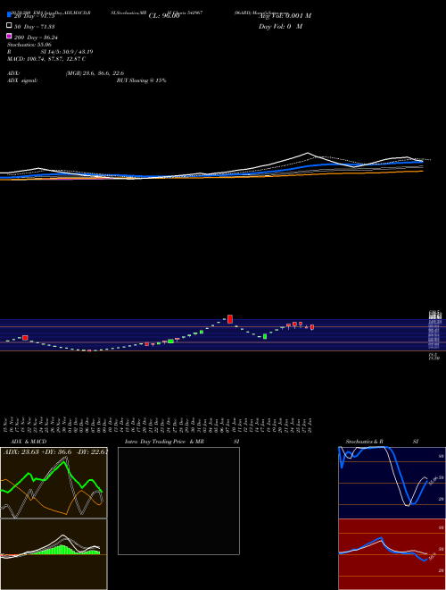The width and height of the screenshot is (446, 590).
Task: Click the peak of the white 50 Day moving average line
Action: click(308, 153)
